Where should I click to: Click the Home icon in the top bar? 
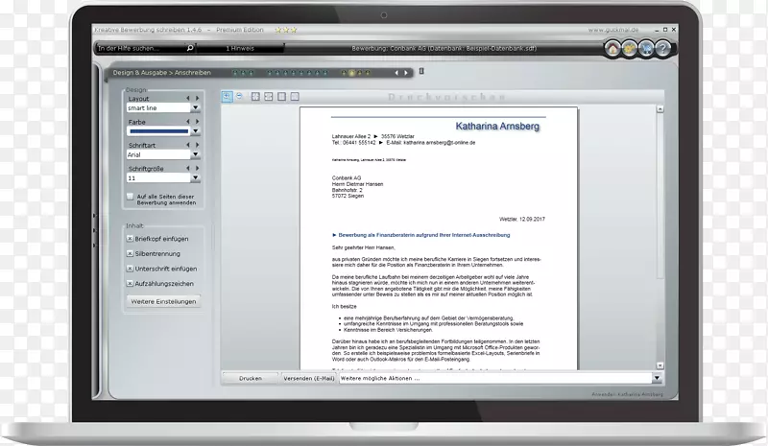(612, 49)
